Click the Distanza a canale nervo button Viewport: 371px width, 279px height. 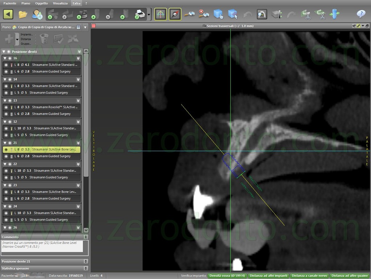(x=309, y=276)
